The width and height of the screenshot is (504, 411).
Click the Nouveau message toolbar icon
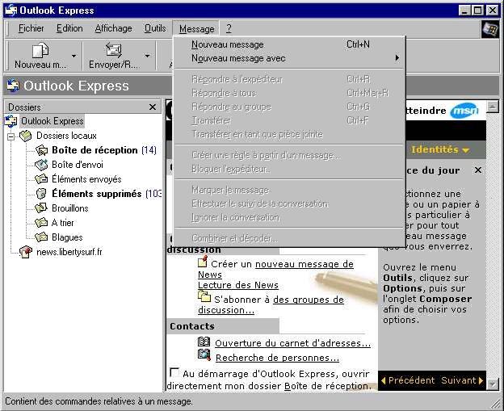click(x=40, y=50)
